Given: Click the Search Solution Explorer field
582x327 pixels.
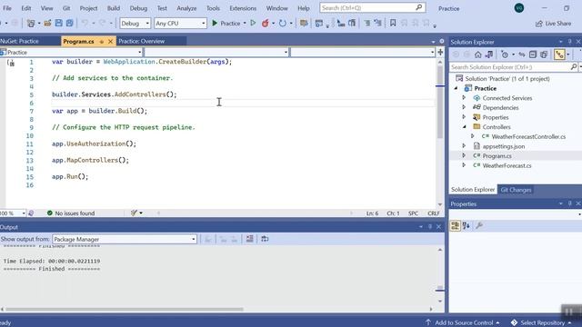Looking at the screenshot, I should [x=509, y=67].
